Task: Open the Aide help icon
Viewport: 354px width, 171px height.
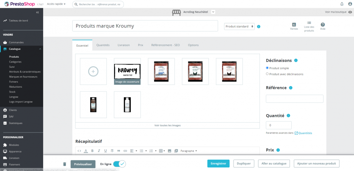Action: [x=323, y=25]
